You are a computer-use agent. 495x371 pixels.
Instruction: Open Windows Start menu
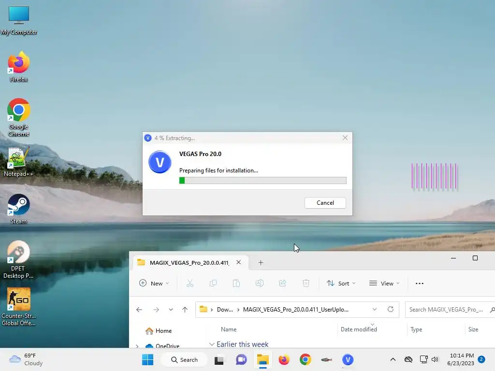[x=148, y=359]
